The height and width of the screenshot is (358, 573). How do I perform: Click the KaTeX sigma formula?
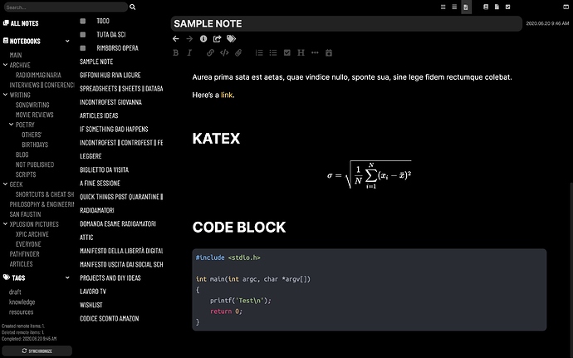click(369, 175)
